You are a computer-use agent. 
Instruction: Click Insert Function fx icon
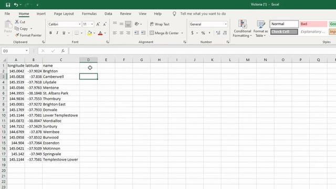click(63, 51)
